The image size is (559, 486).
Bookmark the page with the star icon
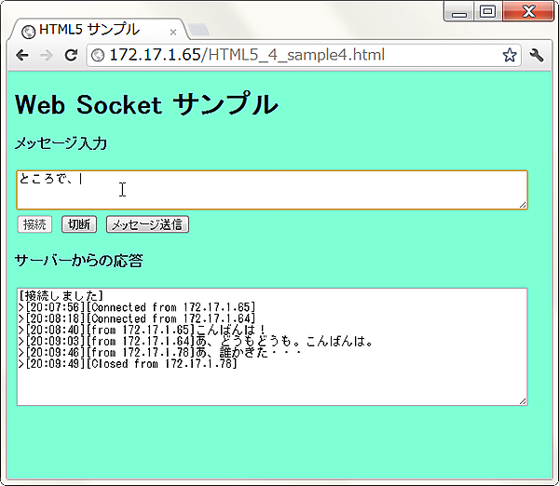[x=510, y=55]
